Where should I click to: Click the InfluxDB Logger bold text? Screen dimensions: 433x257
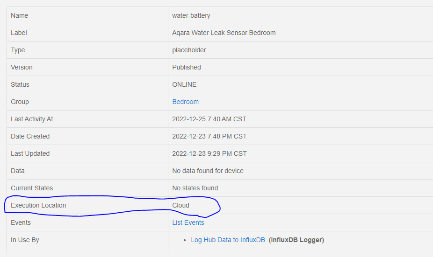[296, 240]
